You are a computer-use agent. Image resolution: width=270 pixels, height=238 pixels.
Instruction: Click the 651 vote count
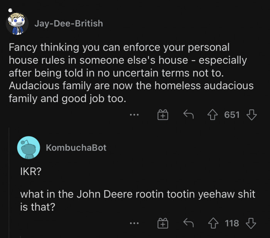click(232, 115)
